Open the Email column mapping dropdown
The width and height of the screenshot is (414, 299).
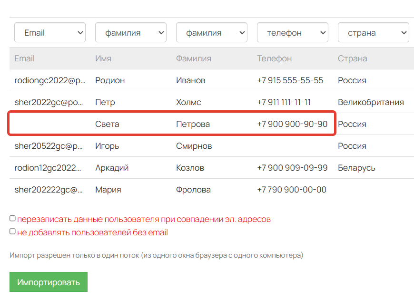click(49, 32)
